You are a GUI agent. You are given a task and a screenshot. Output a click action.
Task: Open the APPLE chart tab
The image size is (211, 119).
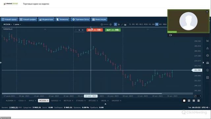pos(31,100)
